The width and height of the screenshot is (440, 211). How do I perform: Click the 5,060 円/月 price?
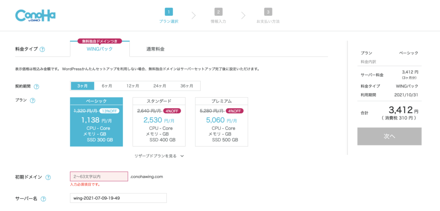[221, 121]
